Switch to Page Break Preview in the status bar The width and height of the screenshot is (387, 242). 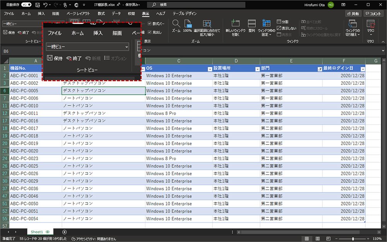[328, 239]
